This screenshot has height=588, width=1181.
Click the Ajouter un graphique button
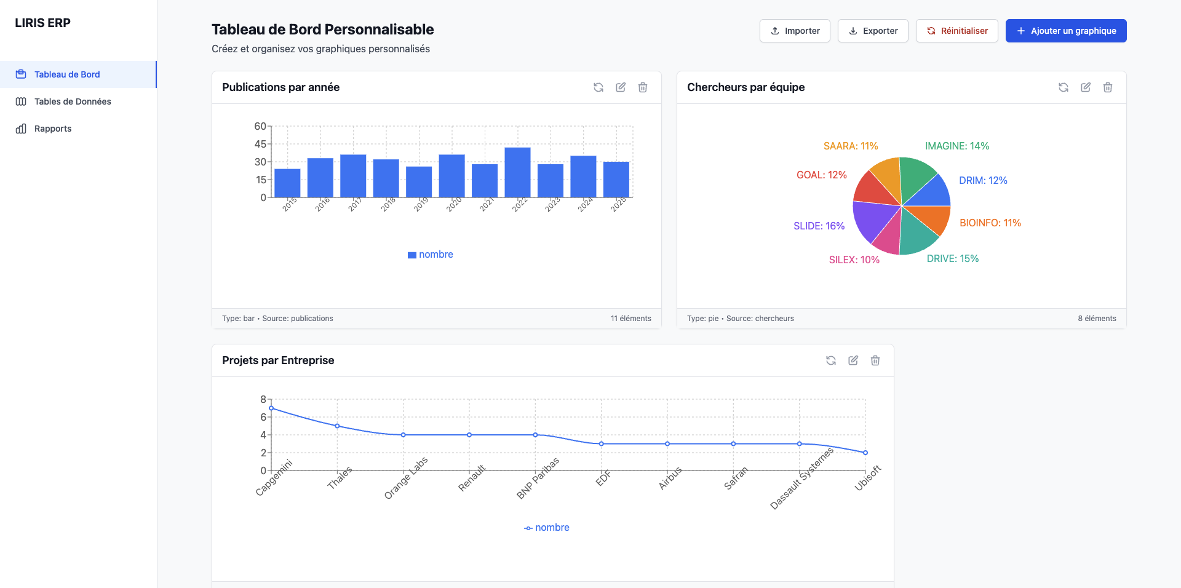coord(1066,30)
